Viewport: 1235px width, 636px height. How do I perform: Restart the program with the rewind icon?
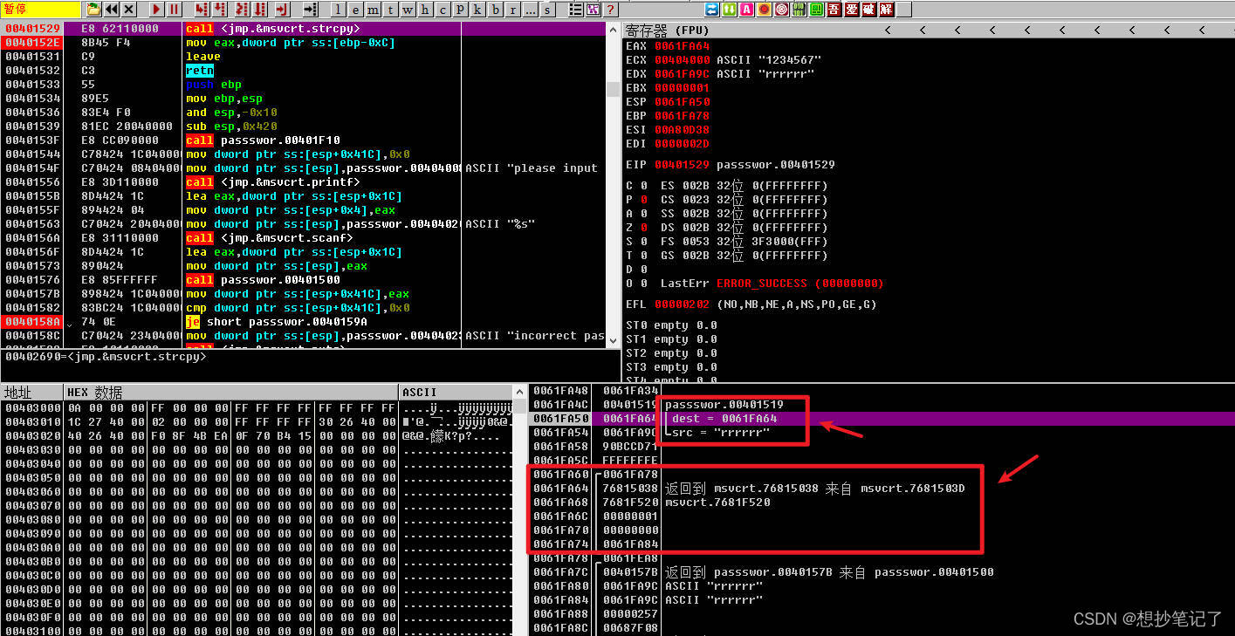click(x=112, y=10)
